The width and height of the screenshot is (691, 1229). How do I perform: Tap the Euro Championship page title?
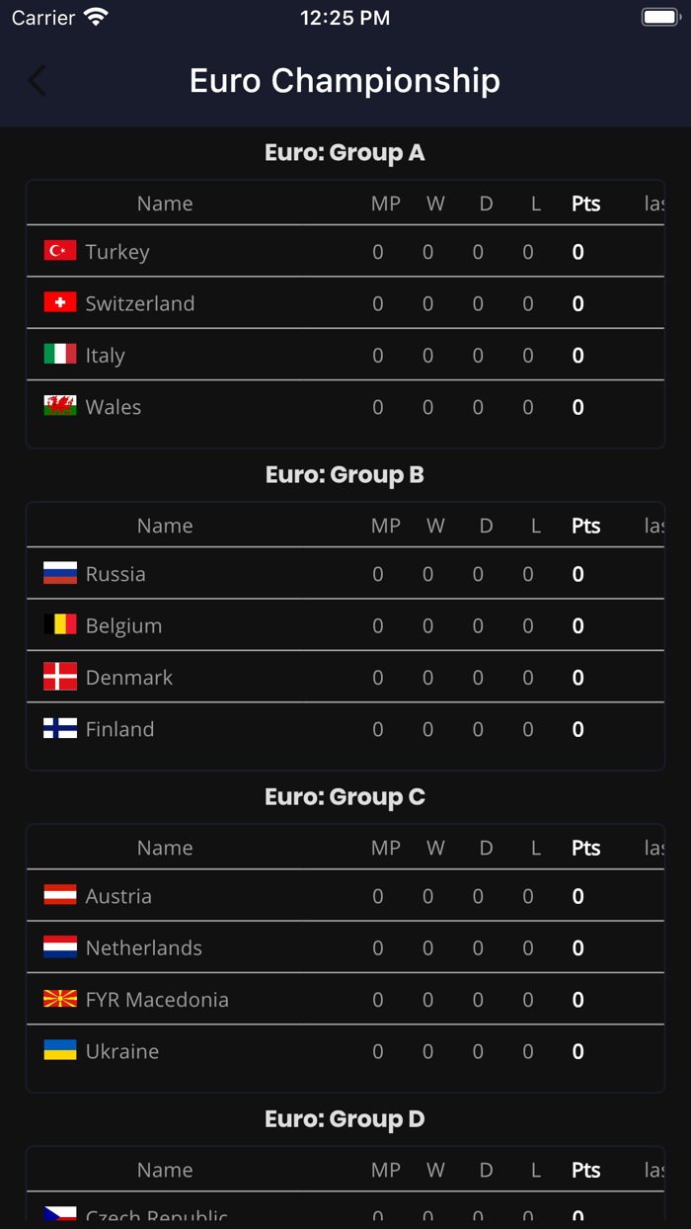345,81
